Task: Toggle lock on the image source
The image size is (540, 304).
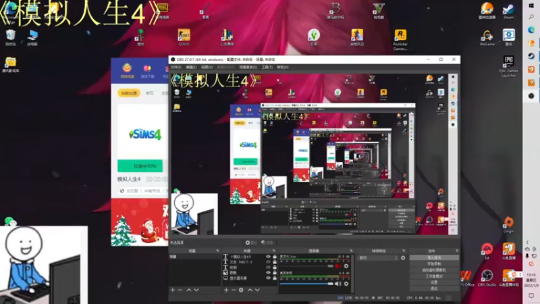Action: tap(275, 273)
